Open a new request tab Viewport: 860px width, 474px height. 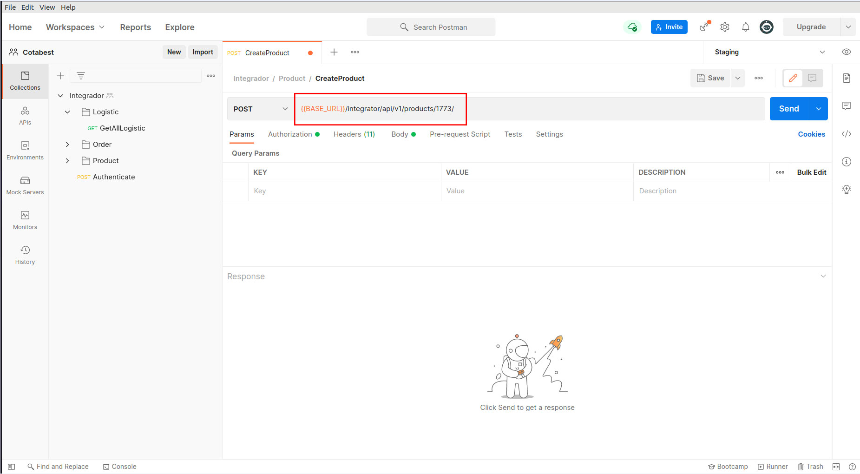(334, 52)
